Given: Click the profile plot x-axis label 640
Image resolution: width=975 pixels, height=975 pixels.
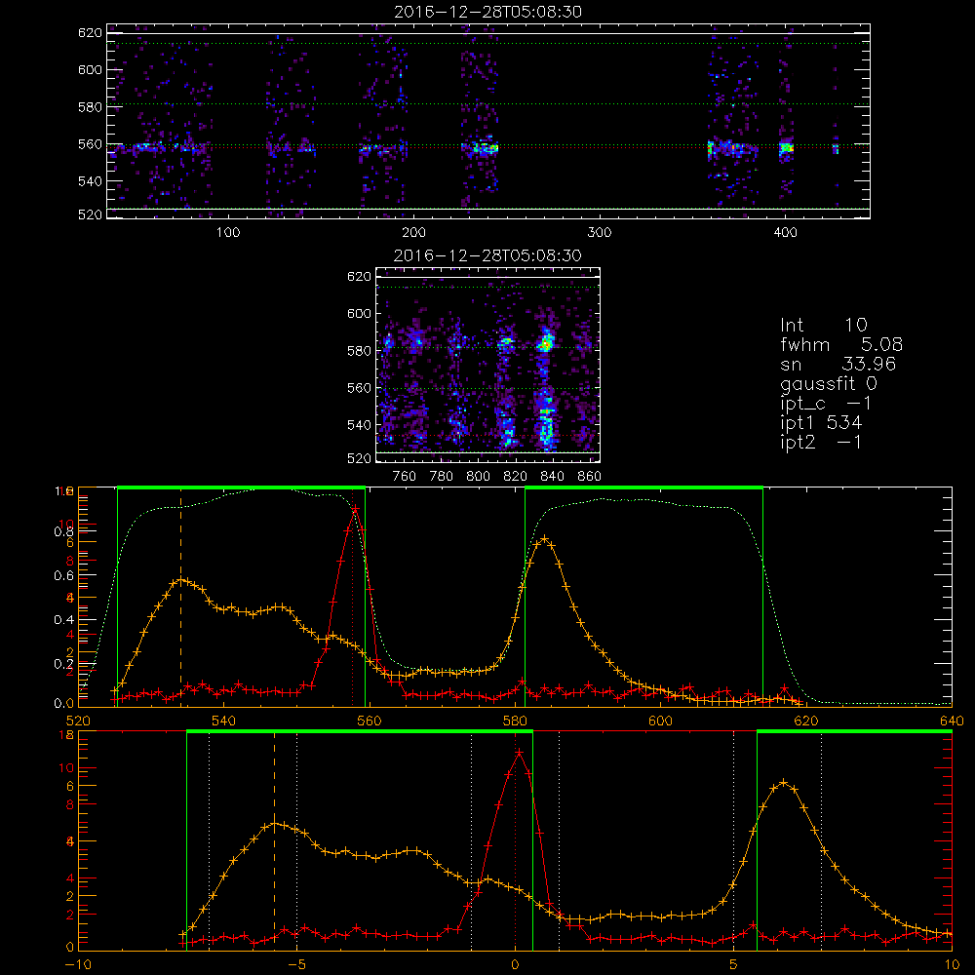Looking at the screenshot, I should click(x=952, y=721).
